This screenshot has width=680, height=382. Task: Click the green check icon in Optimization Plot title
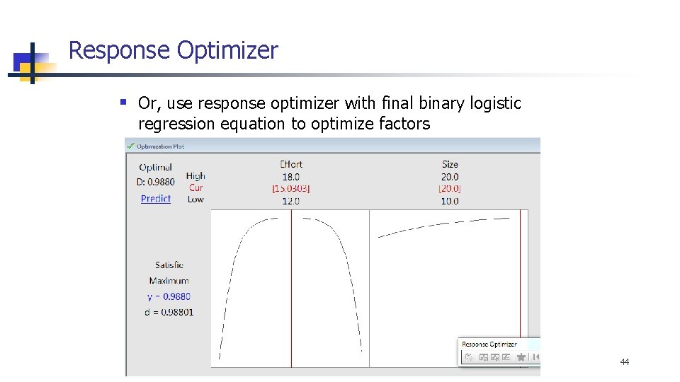[x=130, y=146]
